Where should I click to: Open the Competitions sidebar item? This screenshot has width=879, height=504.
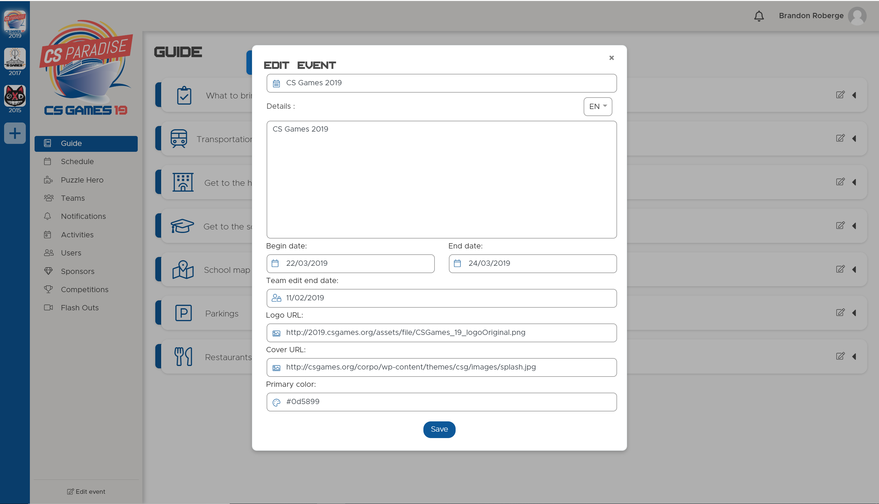pos(86,290)
